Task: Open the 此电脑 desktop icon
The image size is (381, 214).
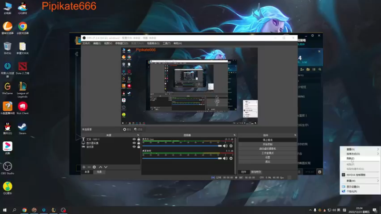Action: tap(8, 8)
